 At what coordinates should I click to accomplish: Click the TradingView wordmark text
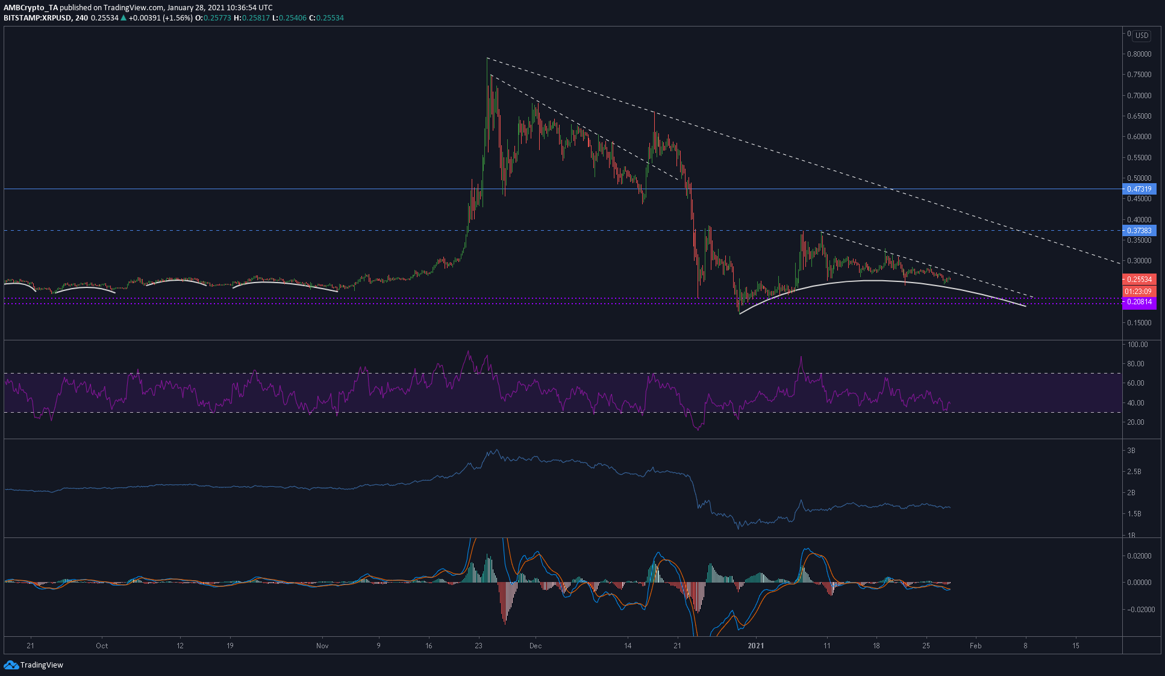point(42,665)
